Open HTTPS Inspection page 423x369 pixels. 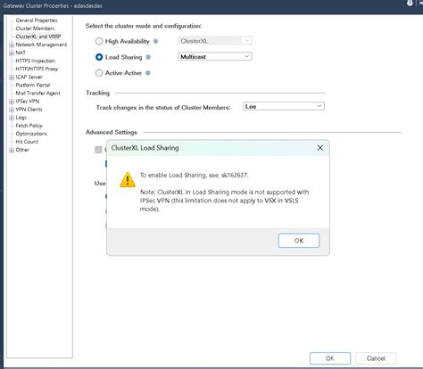point(36,61)
